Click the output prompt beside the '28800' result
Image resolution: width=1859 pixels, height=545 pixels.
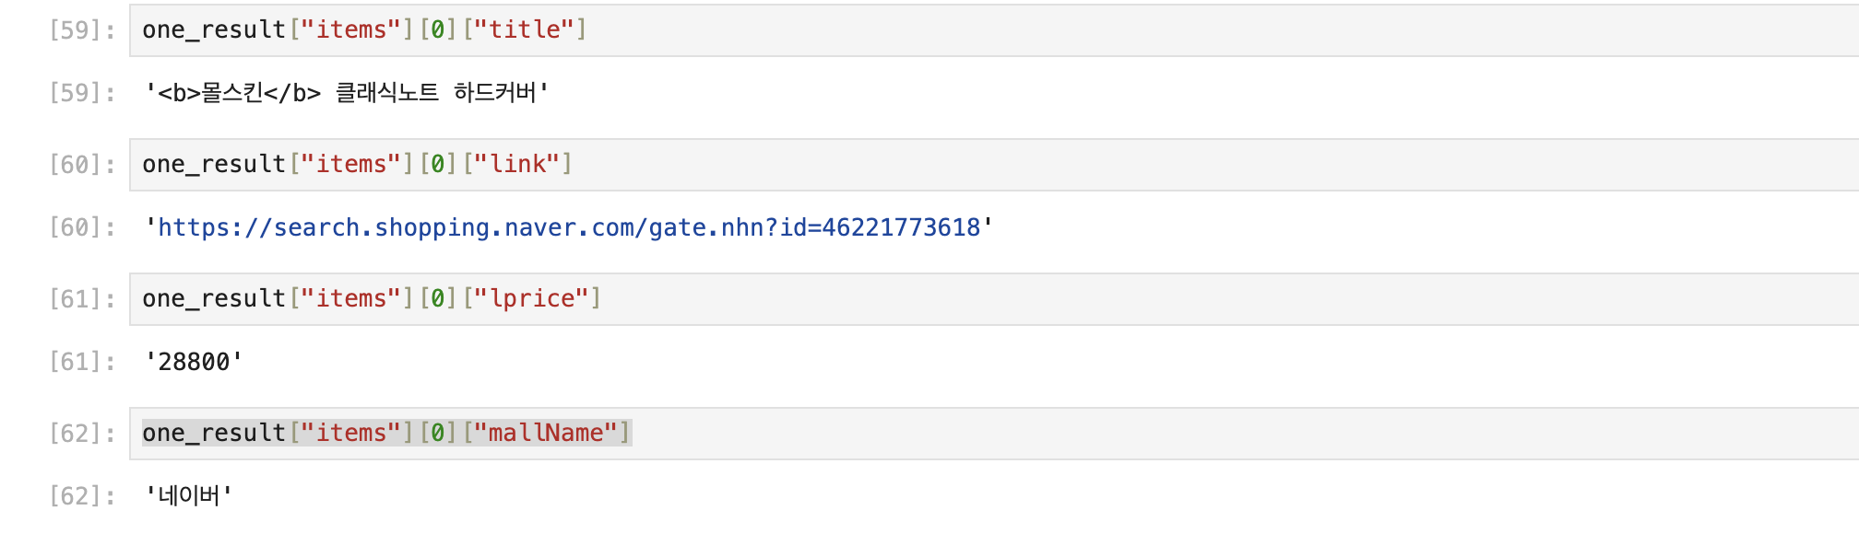tap(82, 362)
